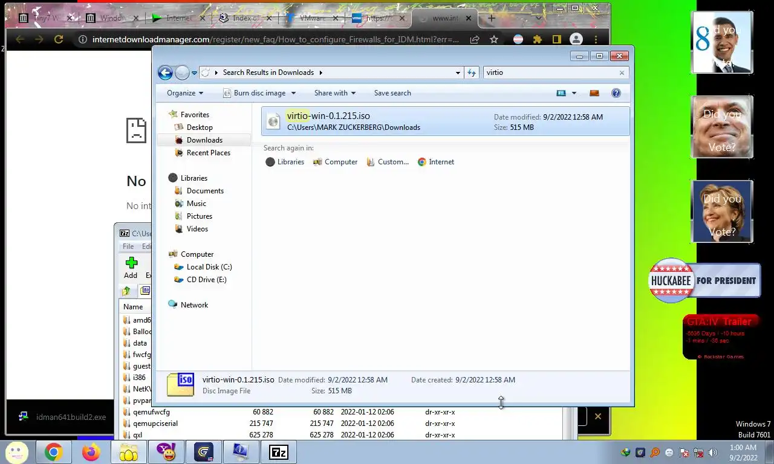This screenshot has width=774, height=464.
Task: Open Videos library
Action: pyautogui.click(x=197, y=229)
